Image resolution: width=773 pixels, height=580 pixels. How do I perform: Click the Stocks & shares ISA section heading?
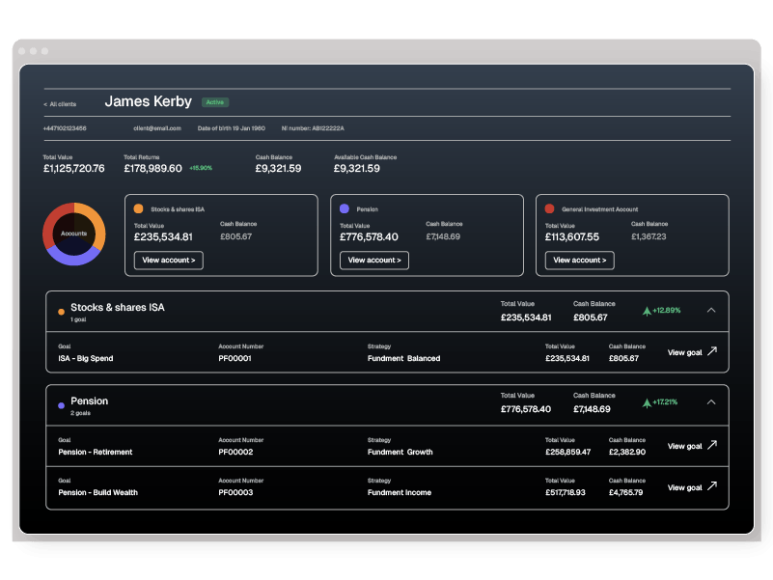(x=118, y=307)
